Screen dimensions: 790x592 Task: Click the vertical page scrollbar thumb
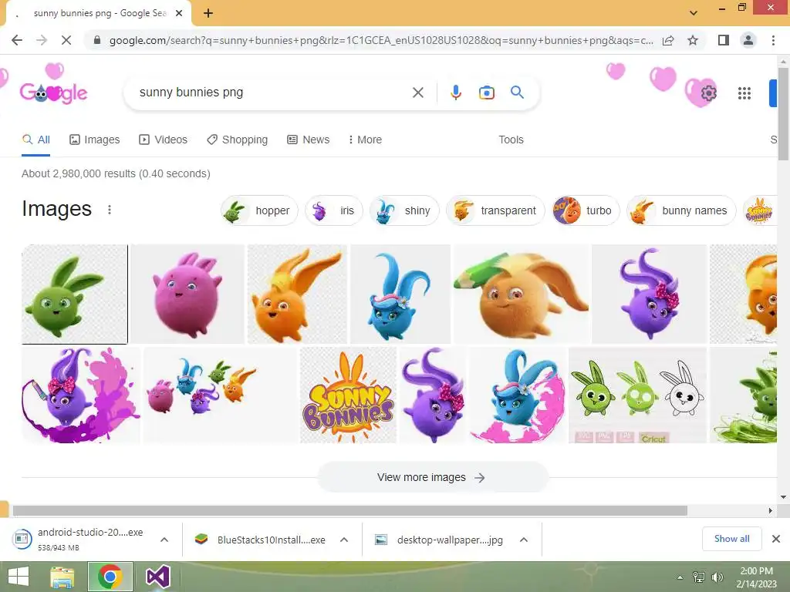[x=783, y=113]
